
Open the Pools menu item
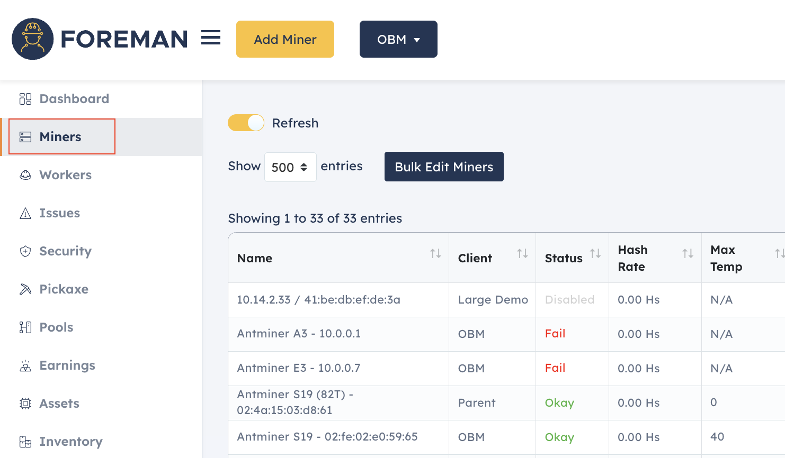click(101, 327)
